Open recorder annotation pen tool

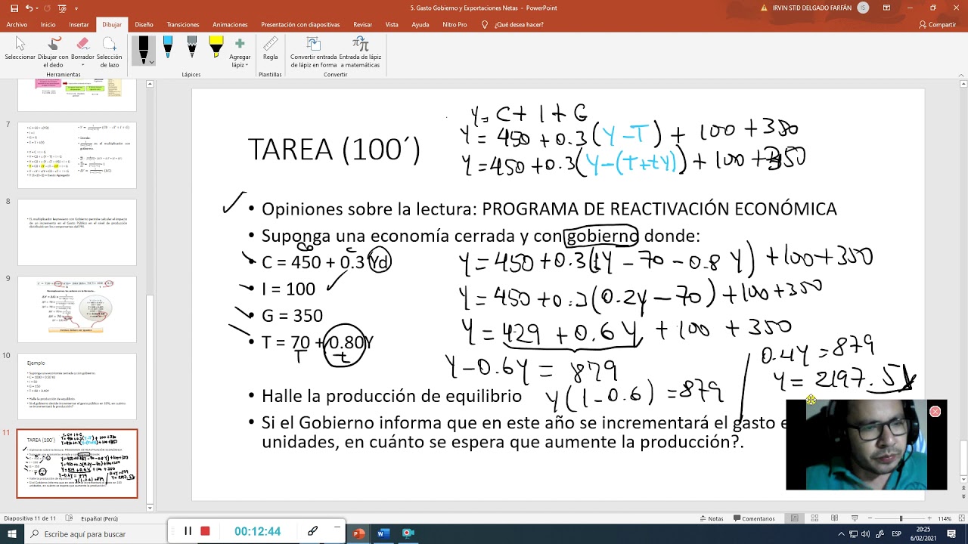[312, 531]
